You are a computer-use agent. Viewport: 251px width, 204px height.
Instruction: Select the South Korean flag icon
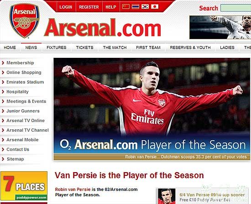(x=145, y=6)
